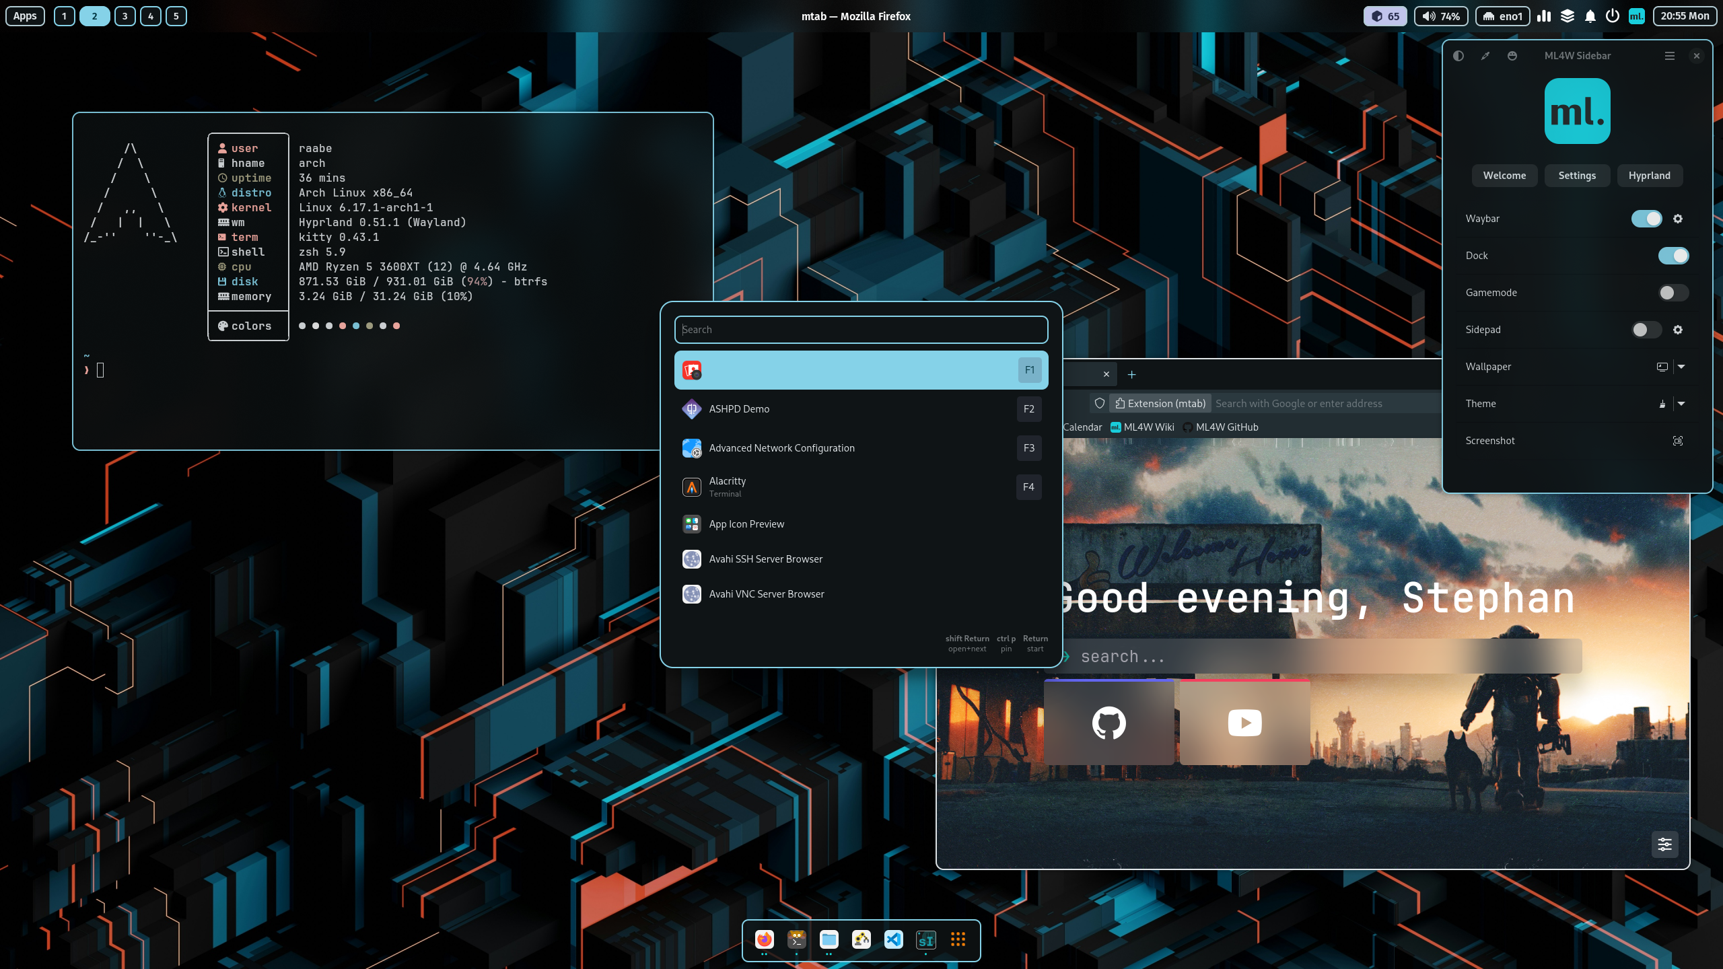Screen dimensions: 1723x969
Task: Launch Visual Studio Code from the dock
Action: (x=893, y=939)
